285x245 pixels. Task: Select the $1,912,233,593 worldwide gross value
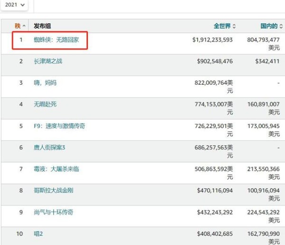coord(212,39)
